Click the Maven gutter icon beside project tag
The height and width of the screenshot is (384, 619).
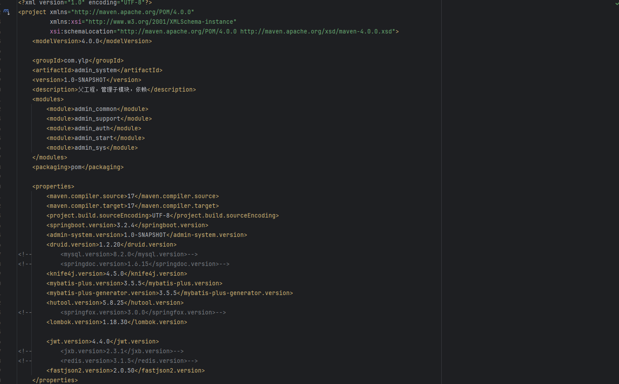coord(7,12)
